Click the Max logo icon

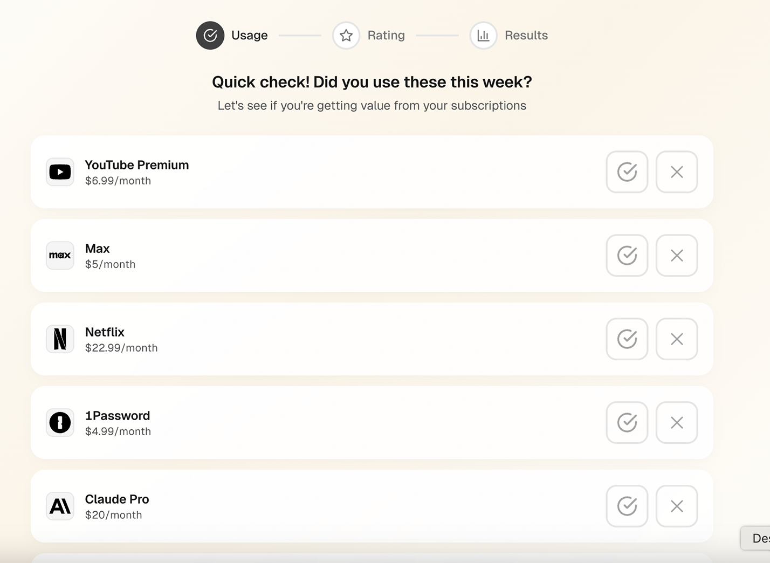(x=60, y=256)
